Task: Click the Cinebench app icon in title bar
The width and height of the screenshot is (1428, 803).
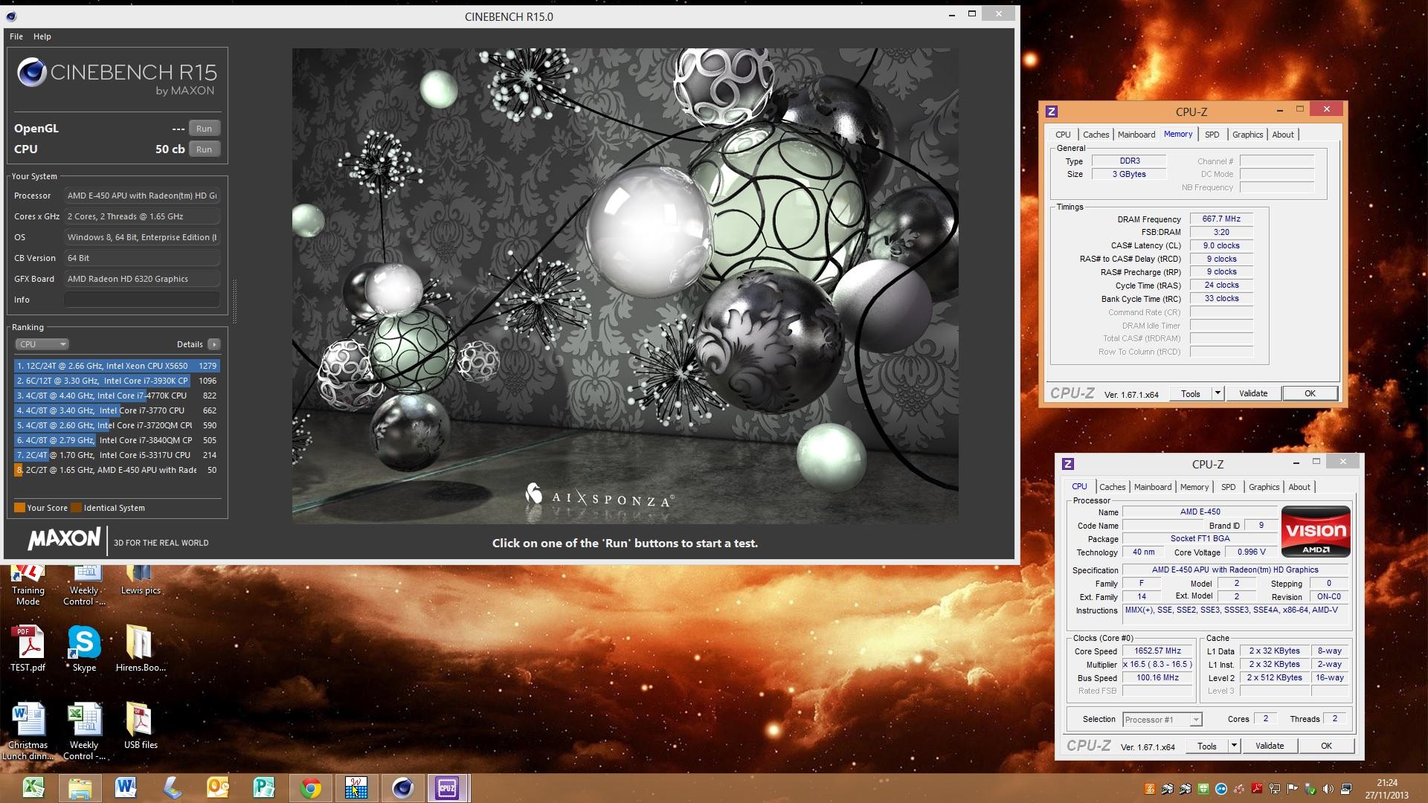Action: pos(11,16)
